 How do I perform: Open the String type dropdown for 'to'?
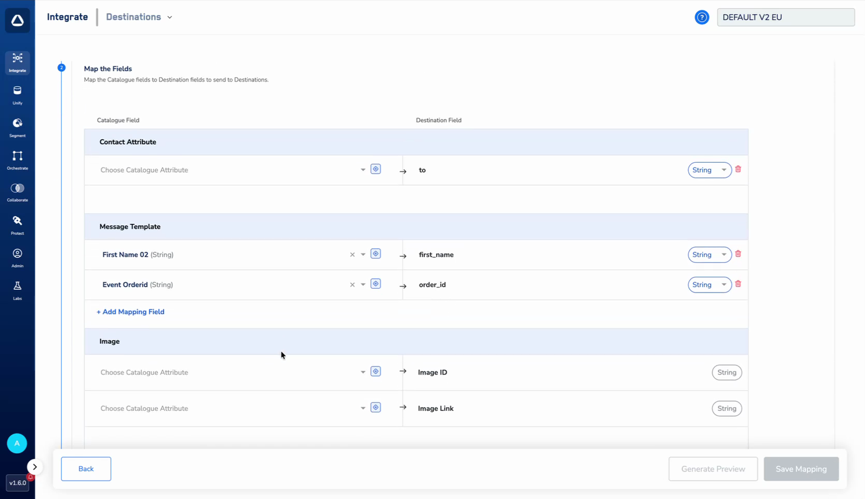(x=709, y=170)
